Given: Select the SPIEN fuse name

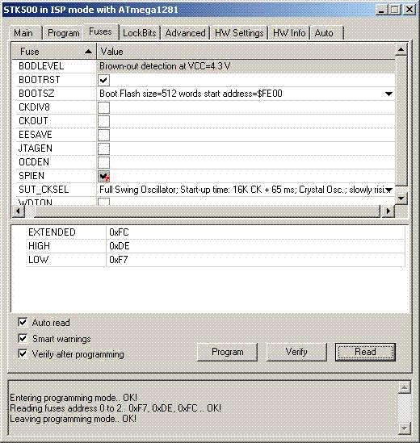Looking at the screenshot, I should pyautogui.click(x=31, y=176).
